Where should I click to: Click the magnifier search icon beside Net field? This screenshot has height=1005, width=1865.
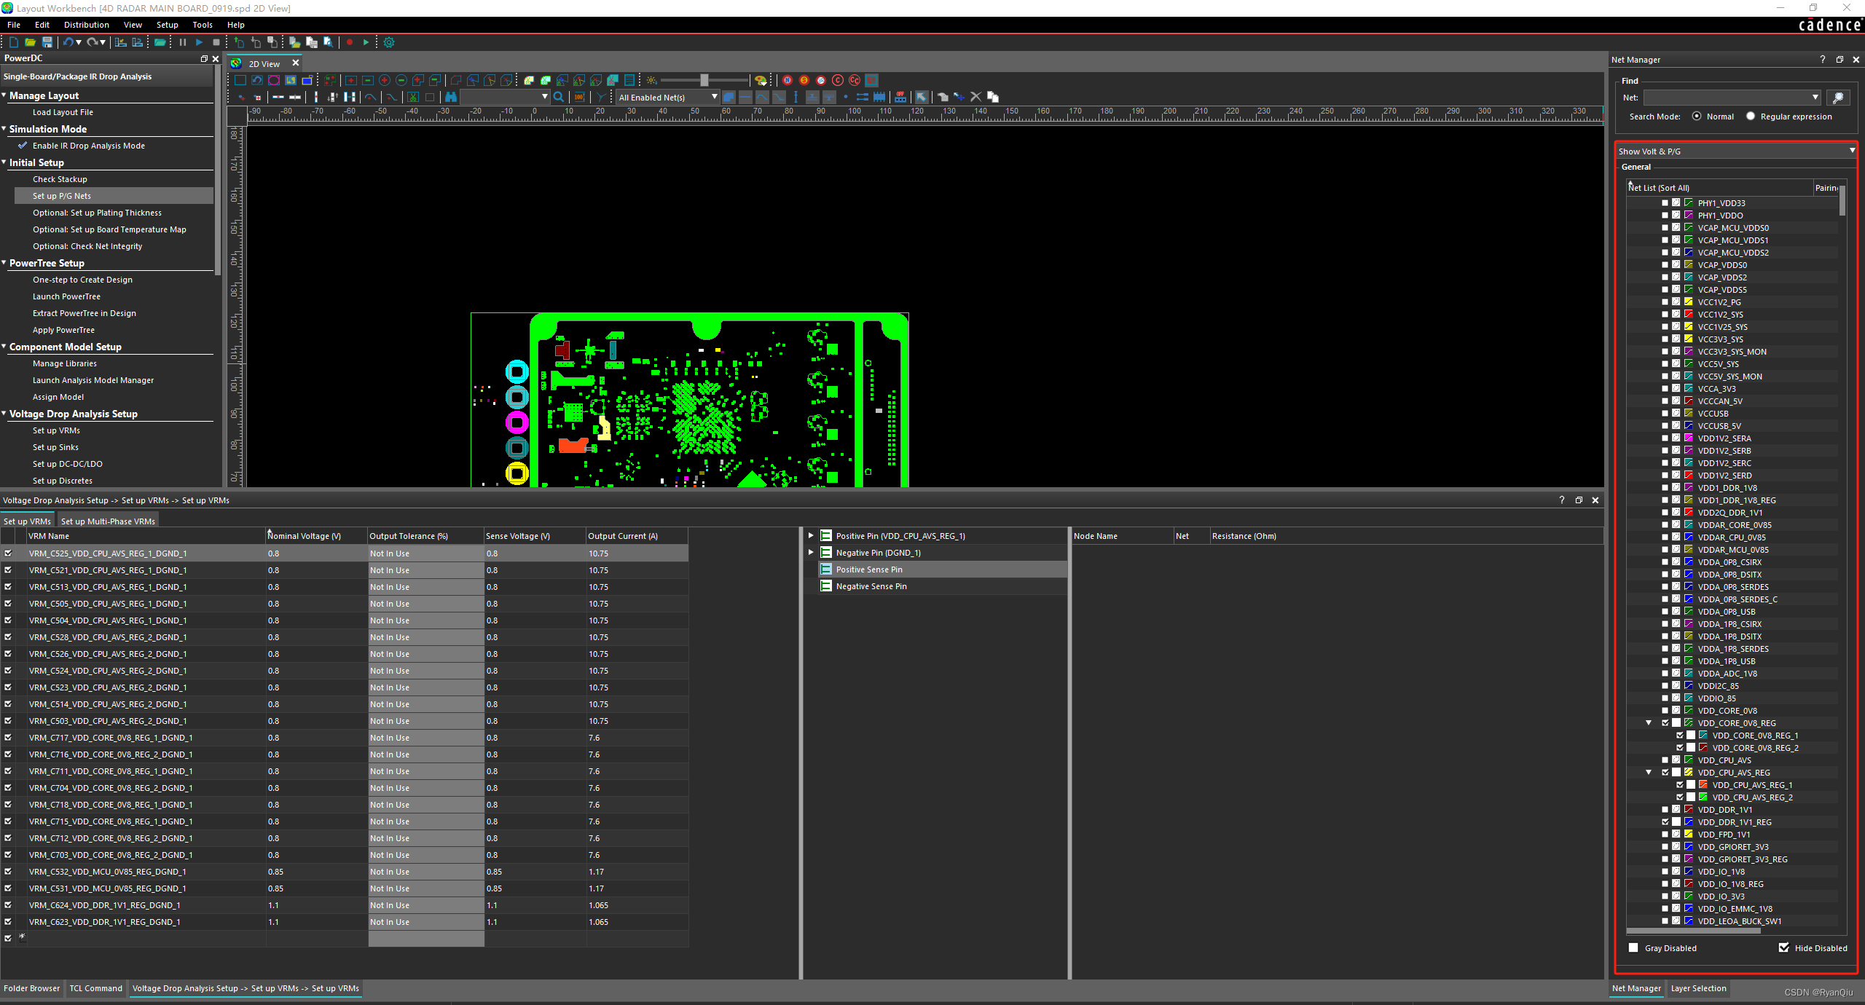[1838, 98]
